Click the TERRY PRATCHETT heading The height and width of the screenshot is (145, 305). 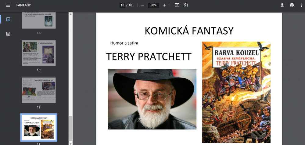click(x=149, y=57)
